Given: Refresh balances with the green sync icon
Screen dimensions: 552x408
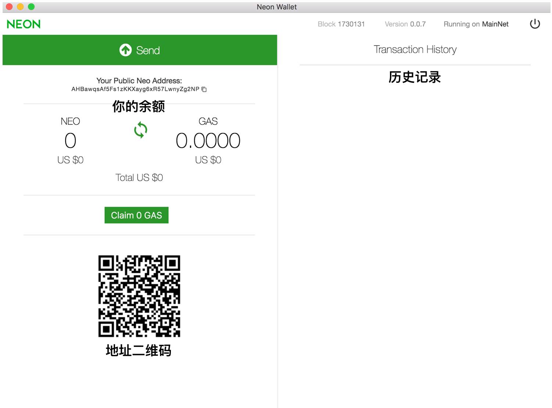Looking at the screenshot, I should coord(141,130).
